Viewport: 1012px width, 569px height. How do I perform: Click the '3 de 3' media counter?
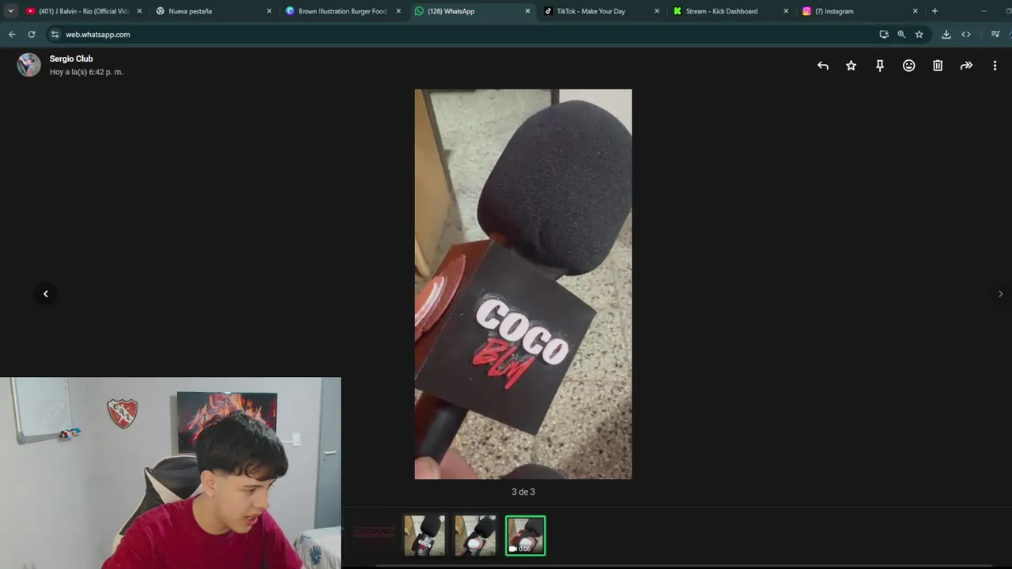click(523, 492)
